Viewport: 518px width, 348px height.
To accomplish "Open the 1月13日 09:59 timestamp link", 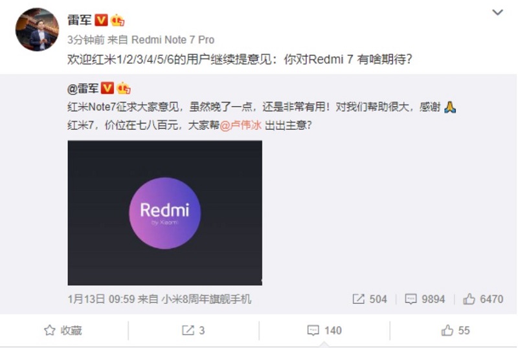I will click(x=101, y=299).
